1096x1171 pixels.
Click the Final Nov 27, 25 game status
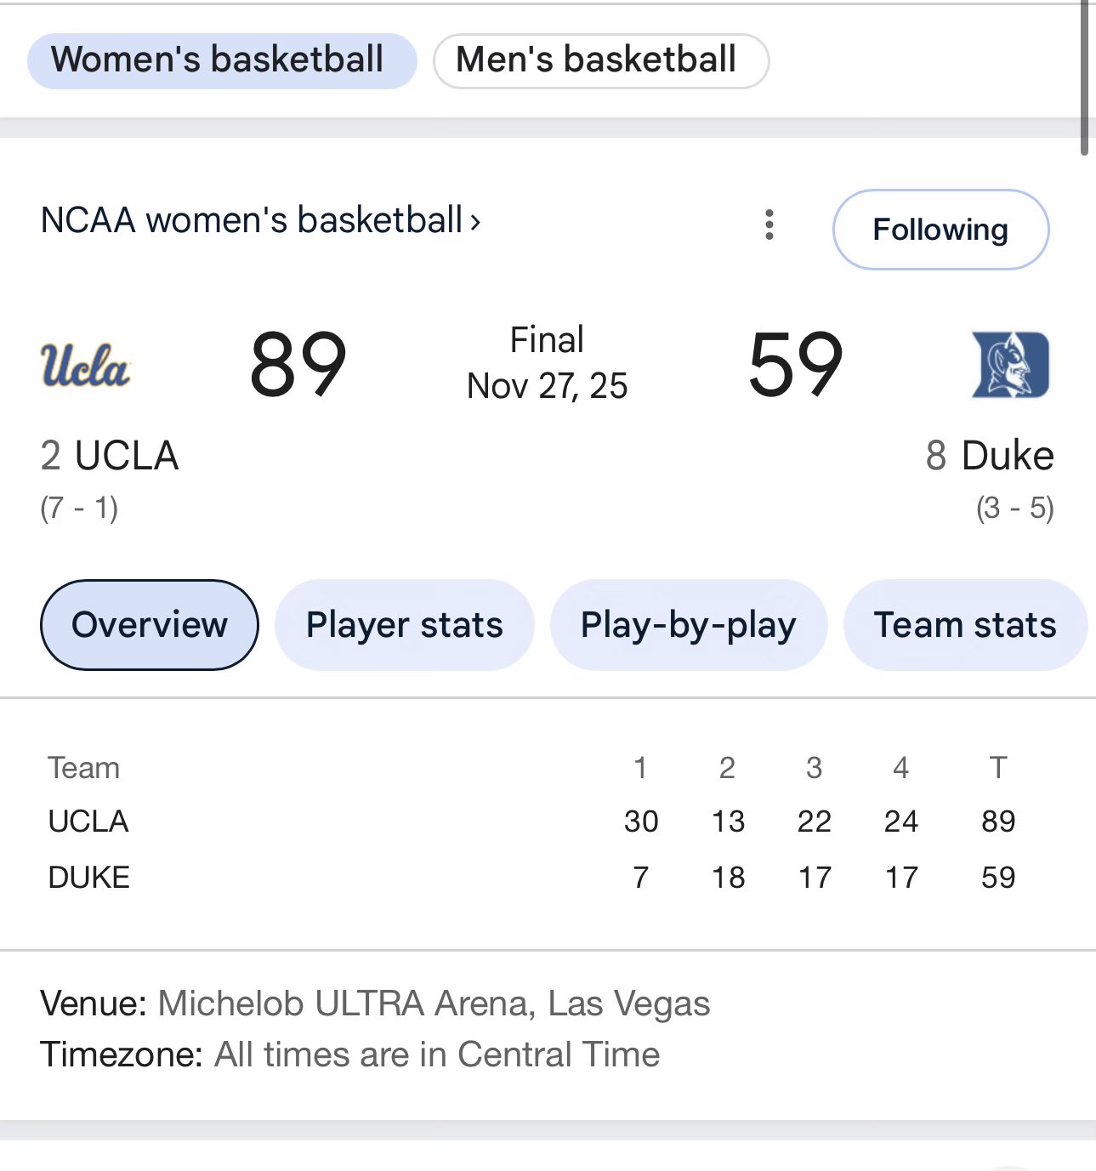(547, 363)
